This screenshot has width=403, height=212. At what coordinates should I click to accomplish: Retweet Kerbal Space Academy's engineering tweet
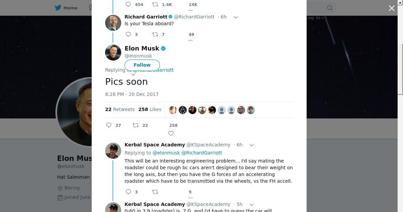(155, 192)
